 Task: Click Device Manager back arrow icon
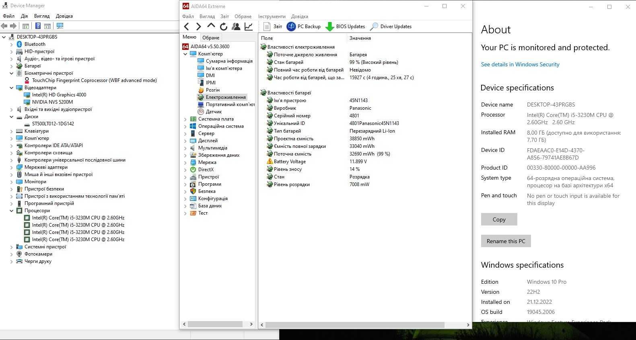4,26
